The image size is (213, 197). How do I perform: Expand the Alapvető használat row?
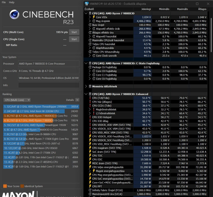point(90,36)
